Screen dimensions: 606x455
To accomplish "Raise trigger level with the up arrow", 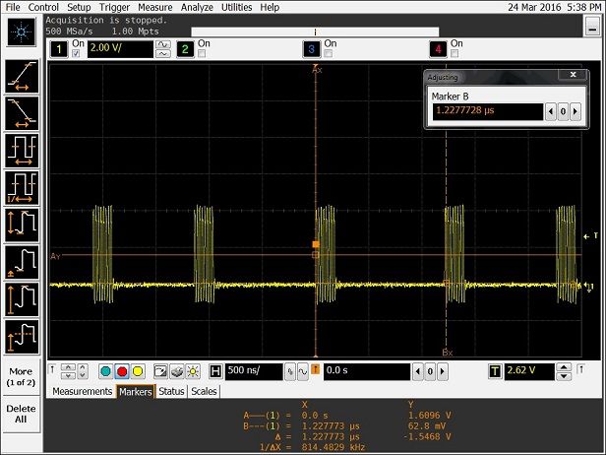I will coord(564,367).
